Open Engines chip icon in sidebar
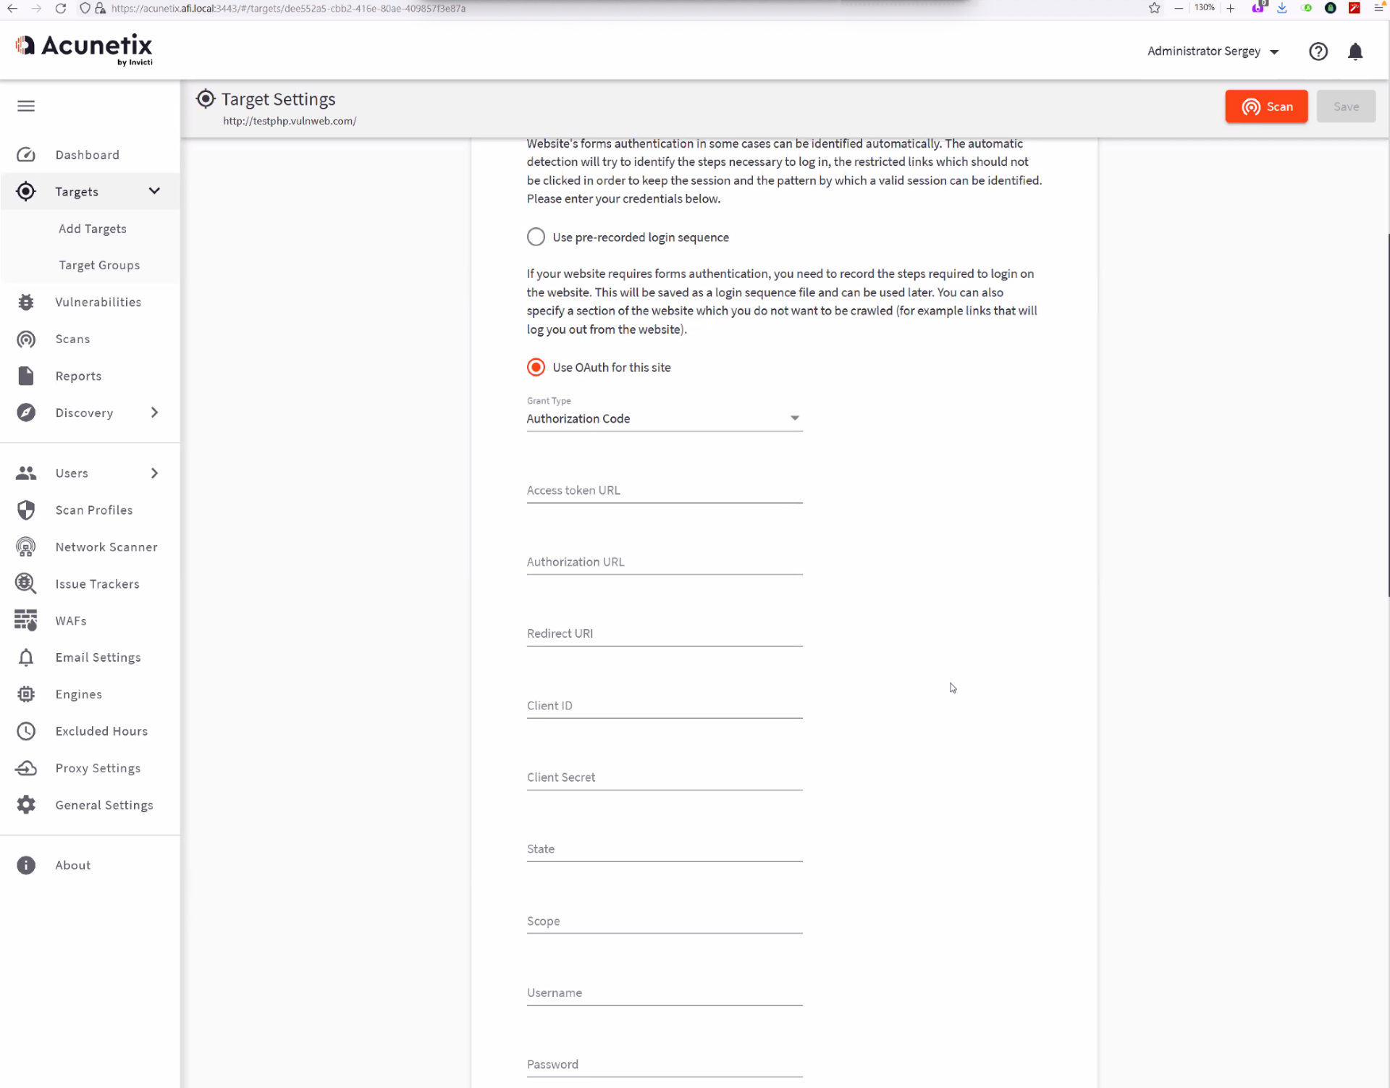Screen dimensions: 1390x1088 [26, 694]
